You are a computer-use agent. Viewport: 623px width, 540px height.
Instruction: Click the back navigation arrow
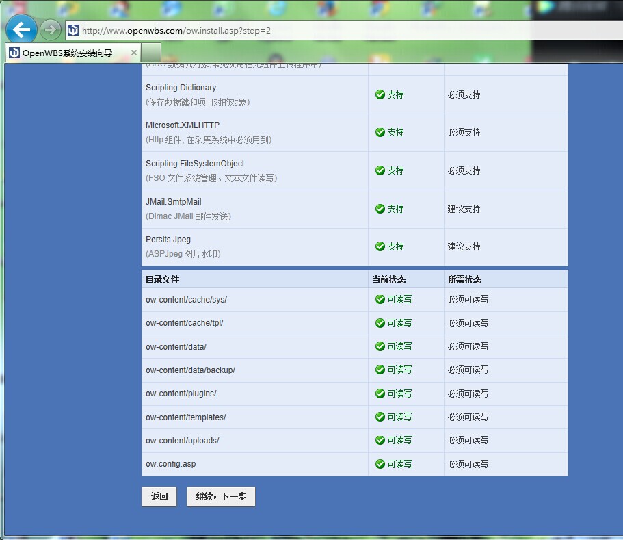tap(21, 29)
